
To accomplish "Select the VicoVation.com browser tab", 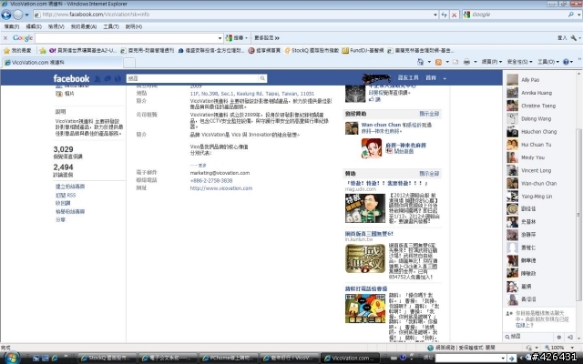I will pos(63,63).
